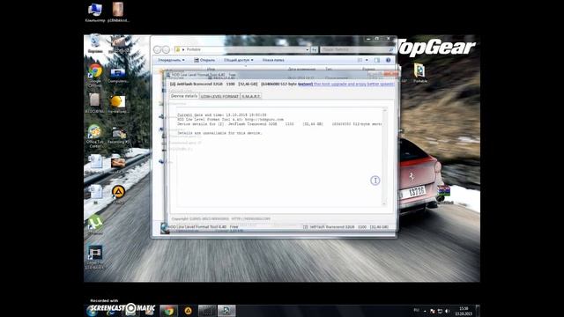Switch to the S.M.A.R.T. tab

250,97
